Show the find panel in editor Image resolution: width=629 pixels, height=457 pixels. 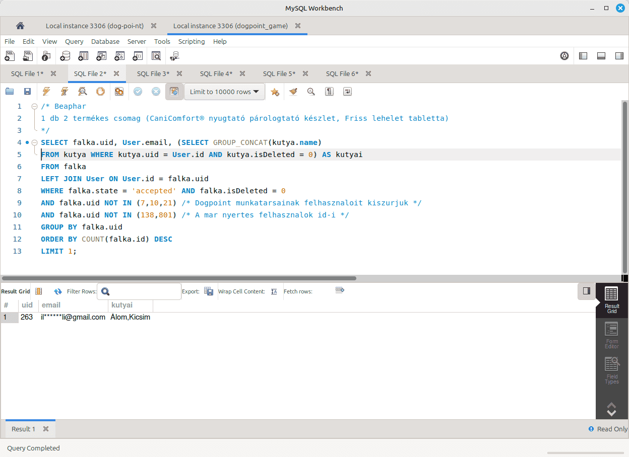[x=311, y=92]
